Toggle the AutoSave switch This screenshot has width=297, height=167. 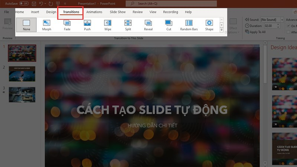[24, 3]
